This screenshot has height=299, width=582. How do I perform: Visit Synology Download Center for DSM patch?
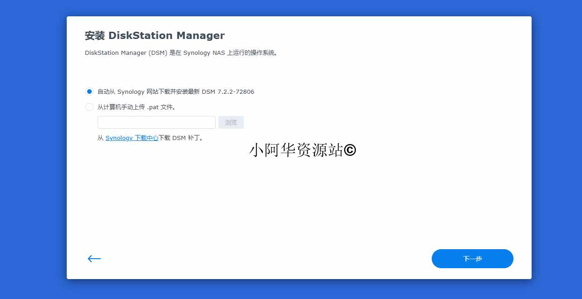pyautogui.click(x=132, y=138)
